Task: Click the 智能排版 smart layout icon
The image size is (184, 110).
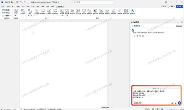Action: point(113,12)
